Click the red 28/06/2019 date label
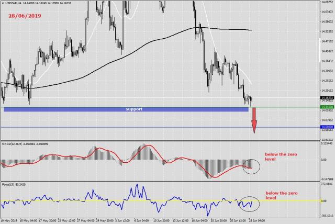The image size is (335, 224). tap(25, 16)
